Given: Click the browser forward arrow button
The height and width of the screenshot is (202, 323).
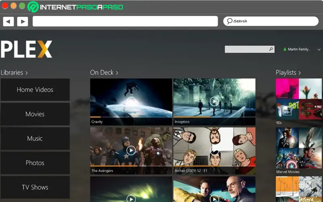Looking at the screenshot, I should (x=23, y=21).
